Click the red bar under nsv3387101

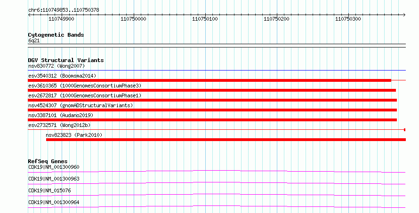(x=212, y=120)
